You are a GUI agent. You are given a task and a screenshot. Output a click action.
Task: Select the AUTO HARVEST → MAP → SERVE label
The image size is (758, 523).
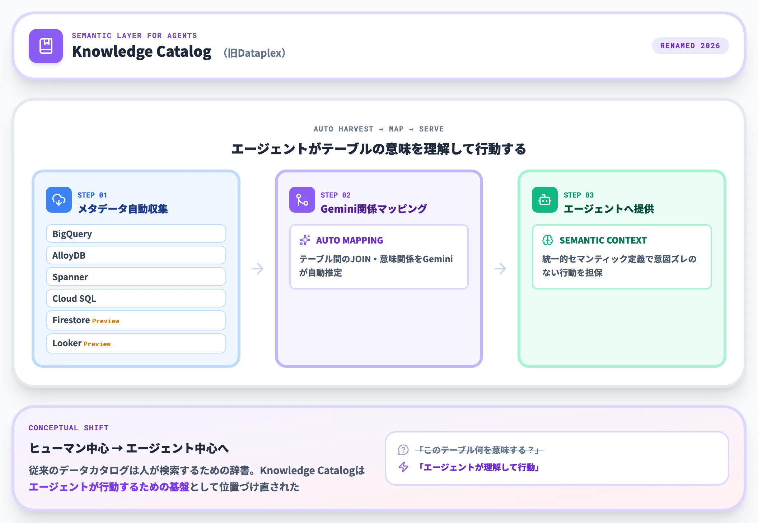pos(379,129)
